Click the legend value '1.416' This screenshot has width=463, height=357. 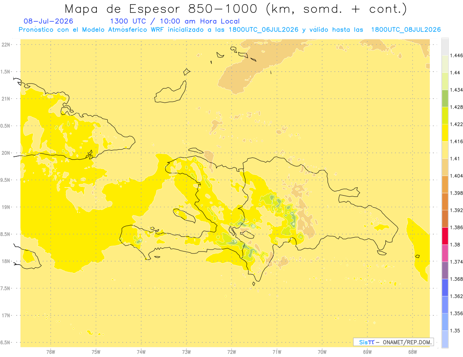click(456, 141)
